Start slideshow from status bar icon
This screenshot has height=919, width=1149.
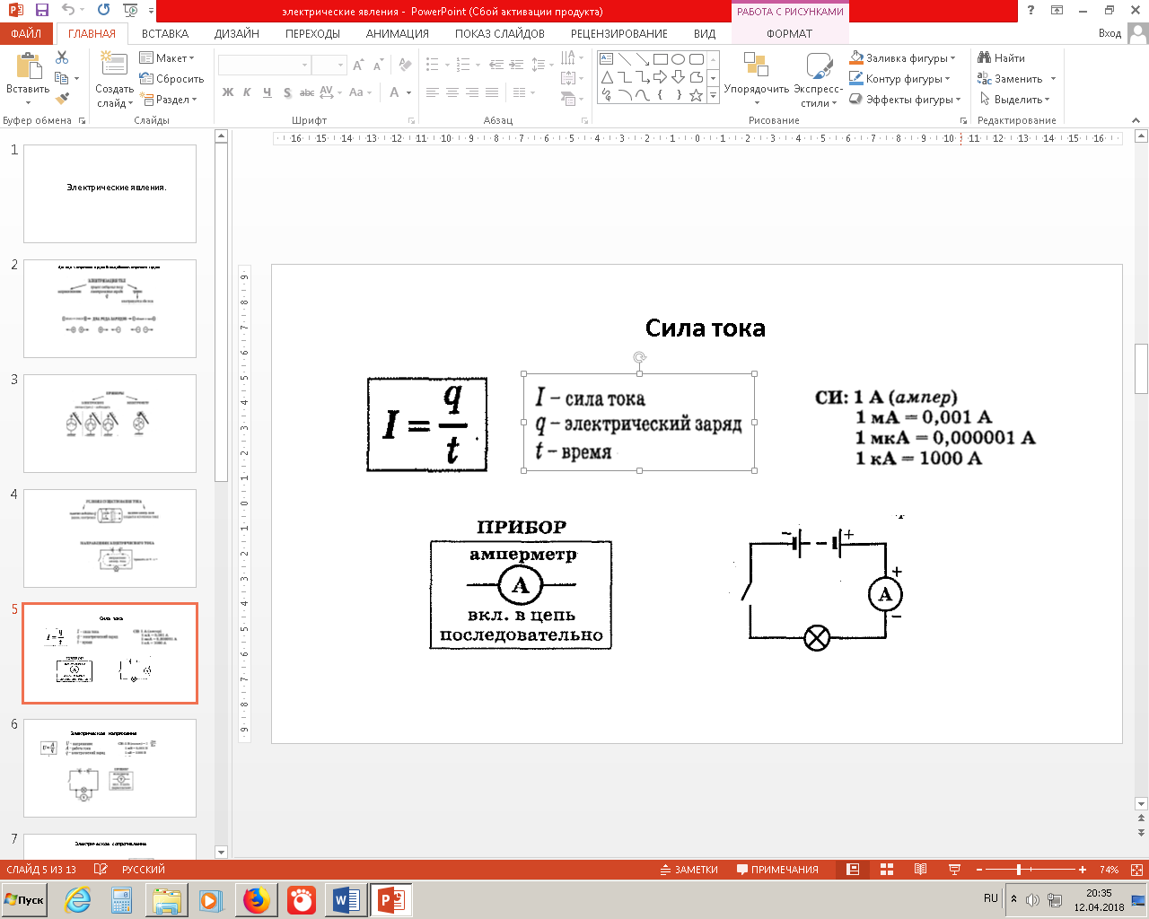tap(954, 870)
